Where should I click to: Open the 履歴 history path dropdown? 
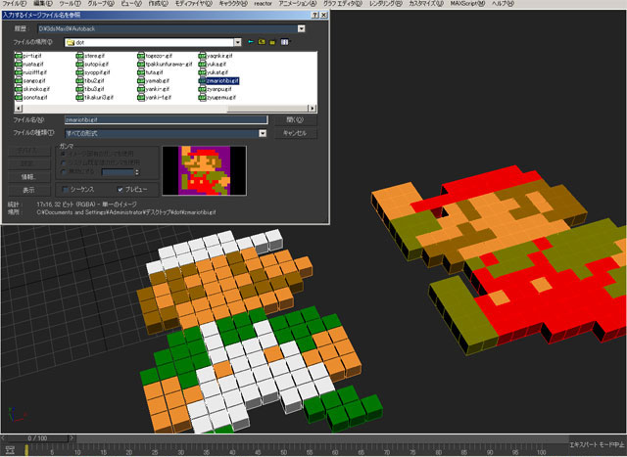coord(301,28)
